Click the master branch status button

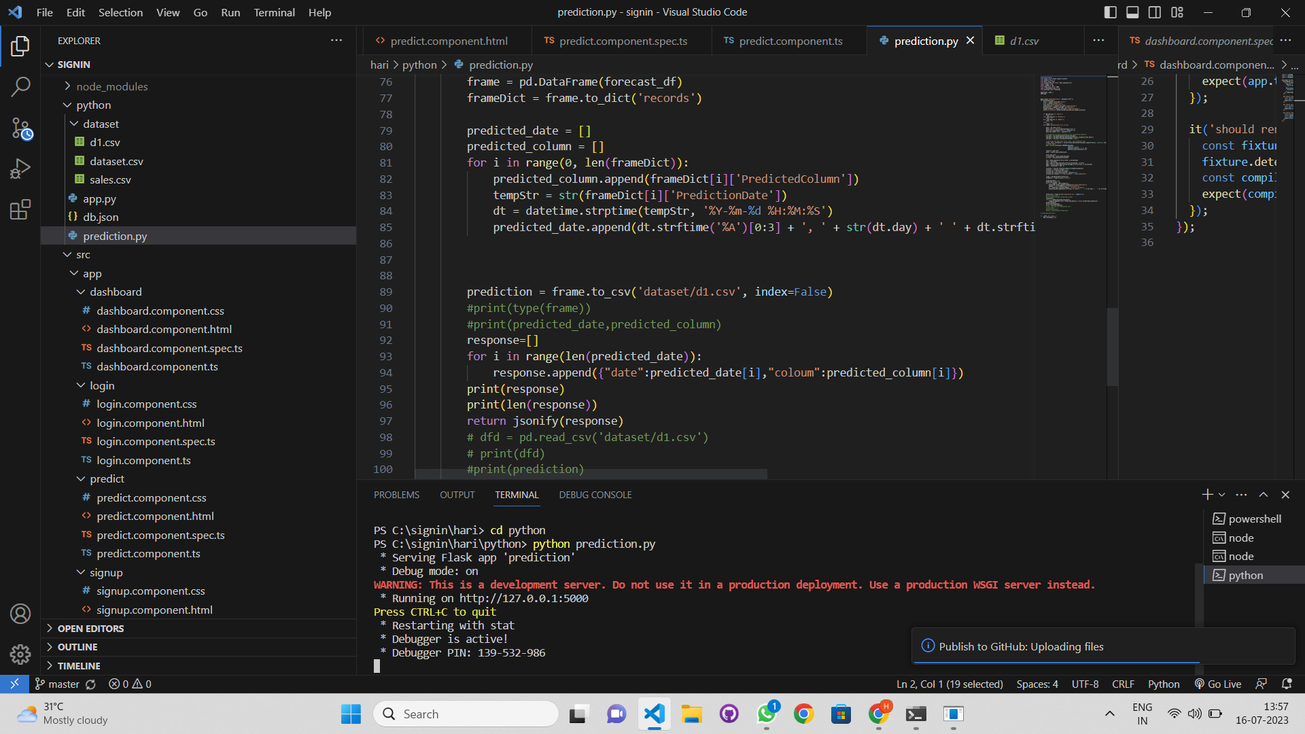pyautogui.click(x=57, y=684)
